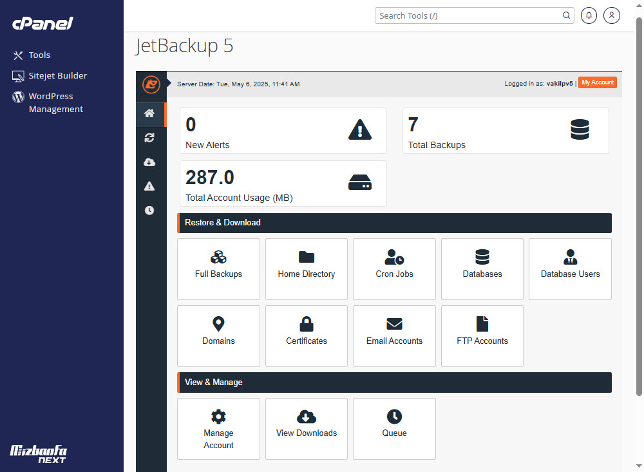This screenshot has width=644, height=472.
Task: Click the New Alerts card
Action: click(x=283, y=131)
